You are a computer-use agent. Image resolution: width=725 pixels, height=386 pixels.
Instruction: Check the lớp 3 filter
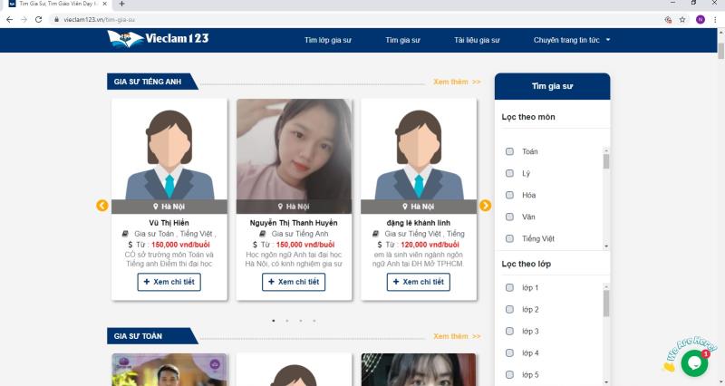pos(509,331)
